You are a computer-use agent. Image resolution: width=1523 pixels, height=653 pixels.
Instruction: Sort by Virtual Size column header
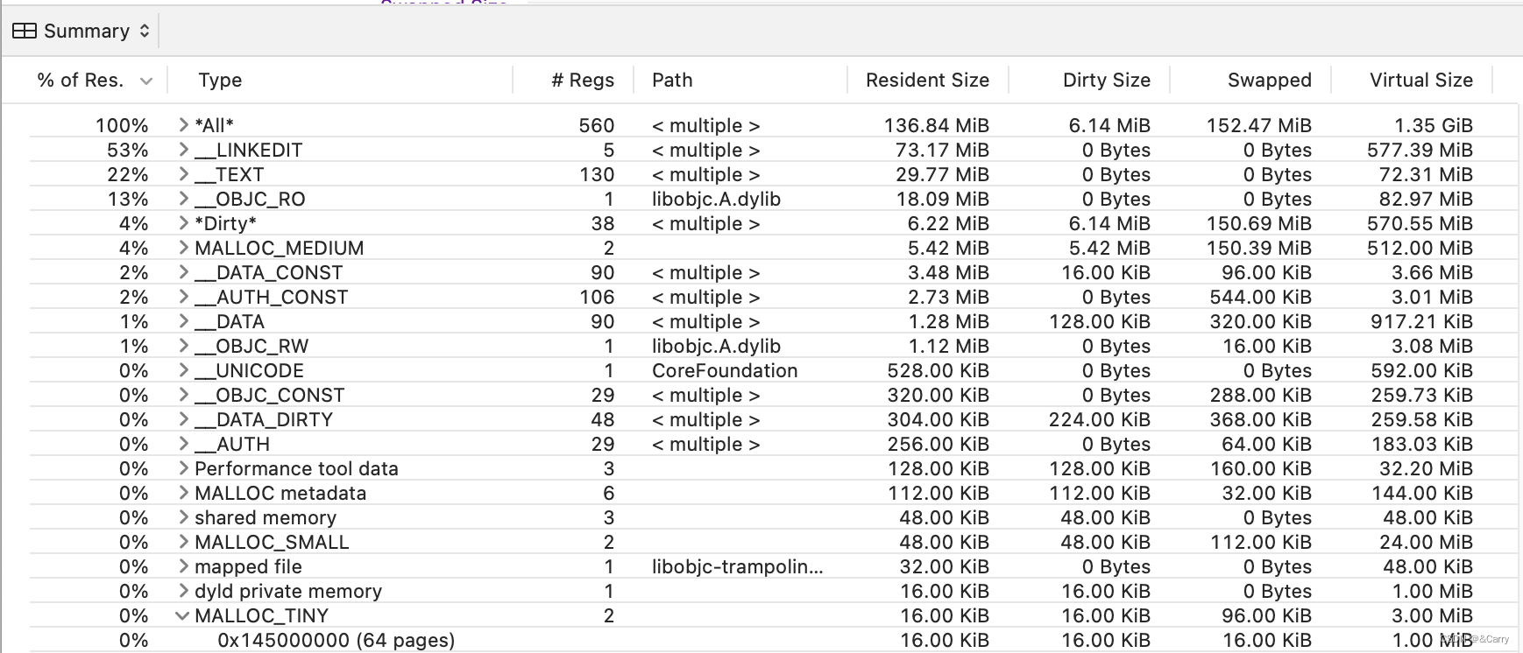[1421, 81]
